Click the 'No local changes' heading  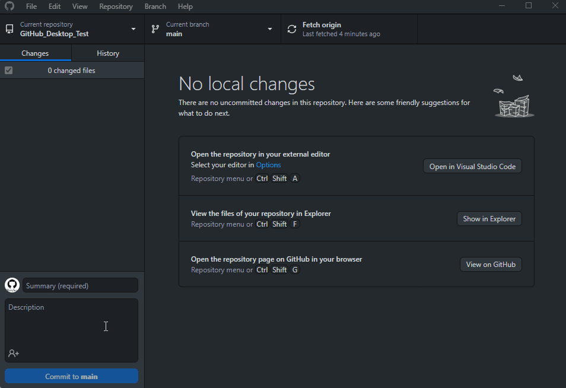coord(247,84)
